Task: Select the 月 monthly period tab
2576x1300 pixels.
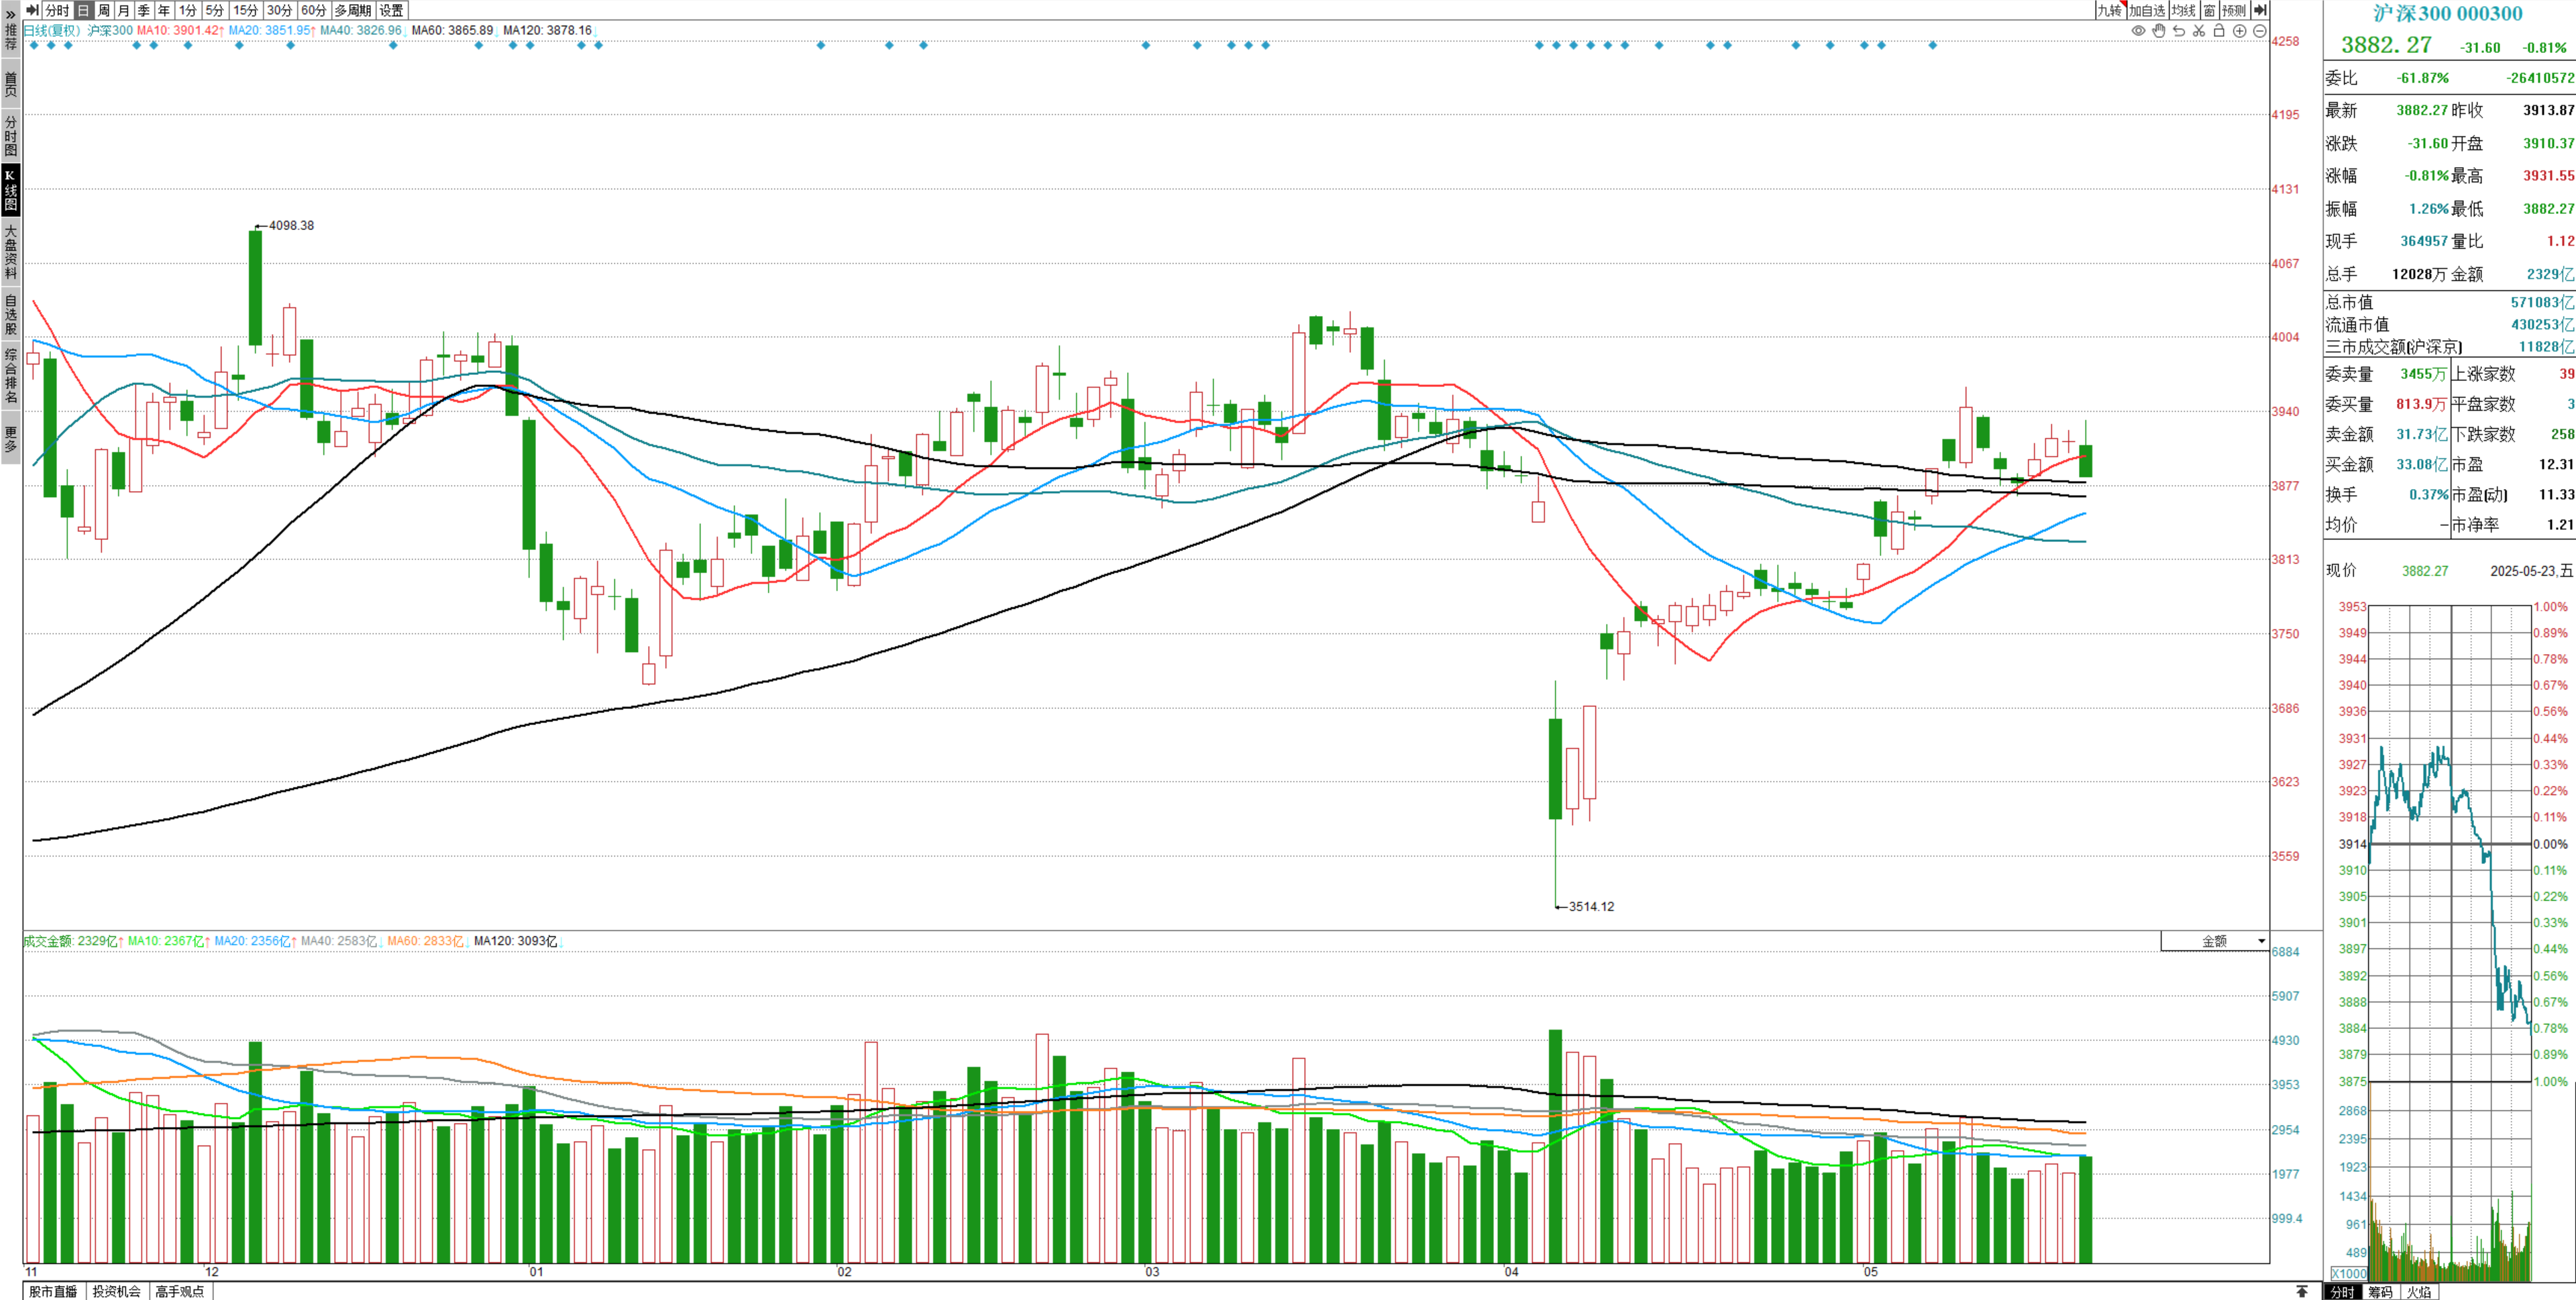Action: point(123,10)
